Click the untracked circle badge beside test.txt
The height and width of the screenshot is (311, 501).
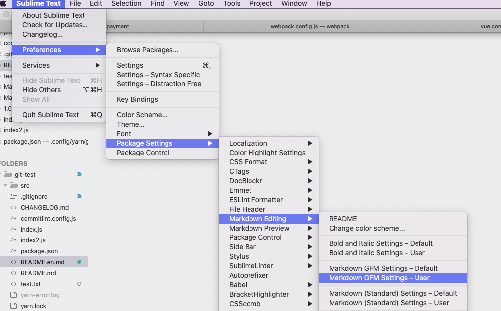(80, 284)
